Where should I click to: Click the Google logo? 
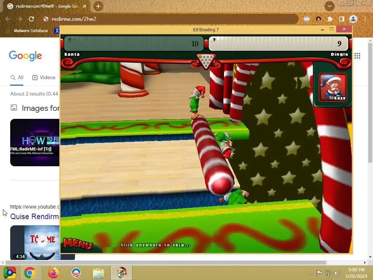[x=25, y=56]
